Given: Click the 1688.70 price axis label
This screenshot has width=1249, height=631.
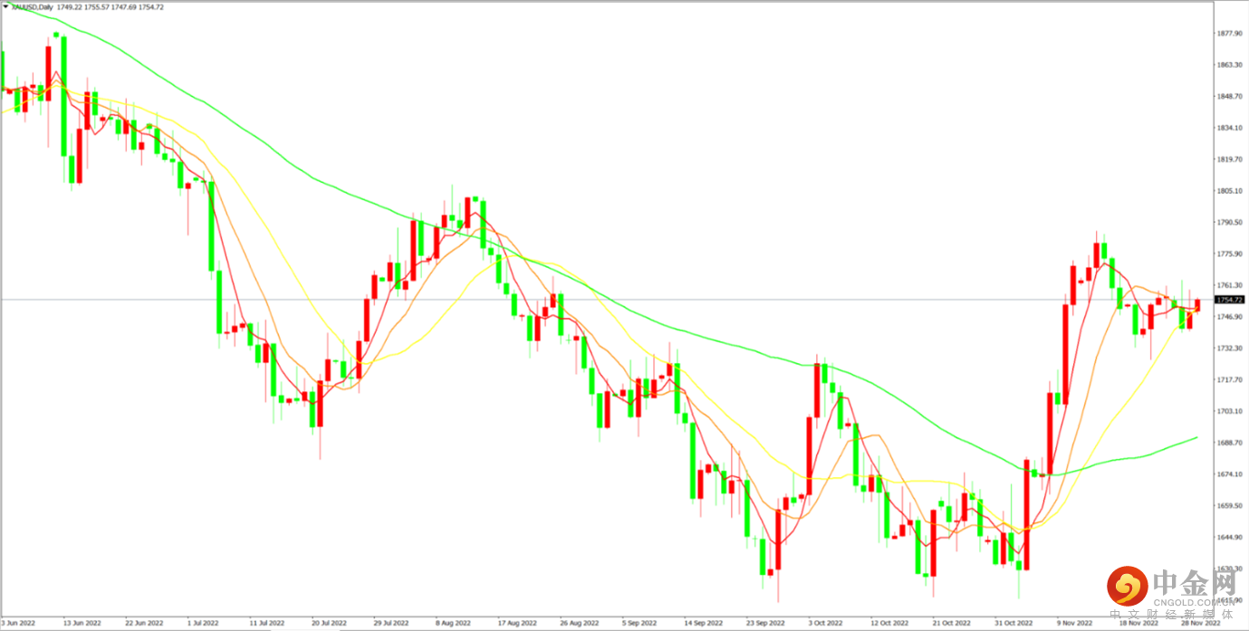Looking at the screenshot, I should coord(1229,443).
